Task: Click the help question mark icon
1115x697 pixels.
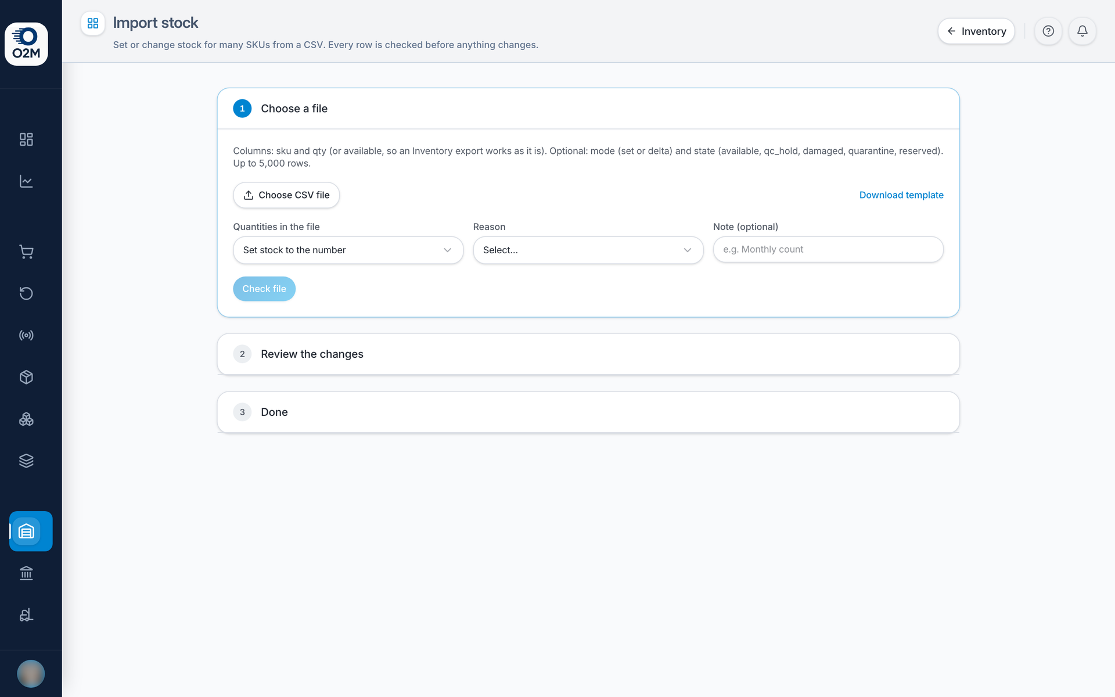Action: [x=1048, y=31]
